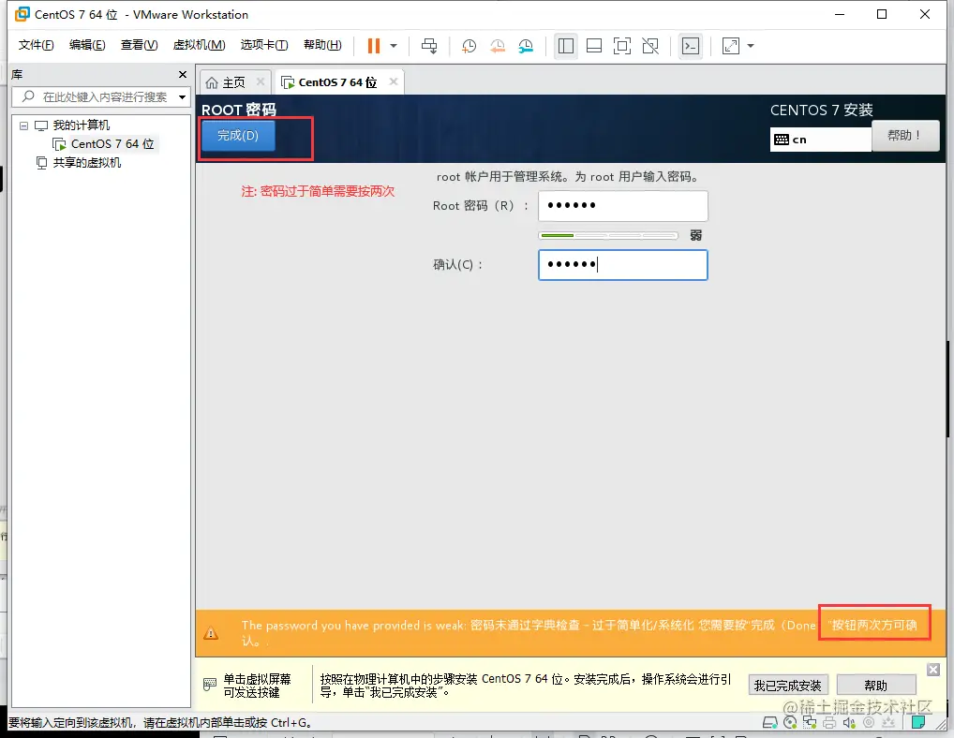Take a snapshot of the virtual machine
954x738 pixels.
(469, 46)
